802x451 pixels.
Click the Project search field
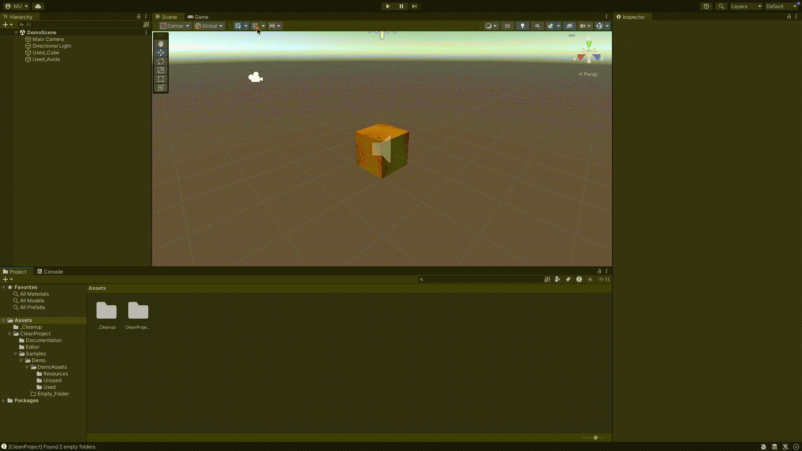pos(480,279)
